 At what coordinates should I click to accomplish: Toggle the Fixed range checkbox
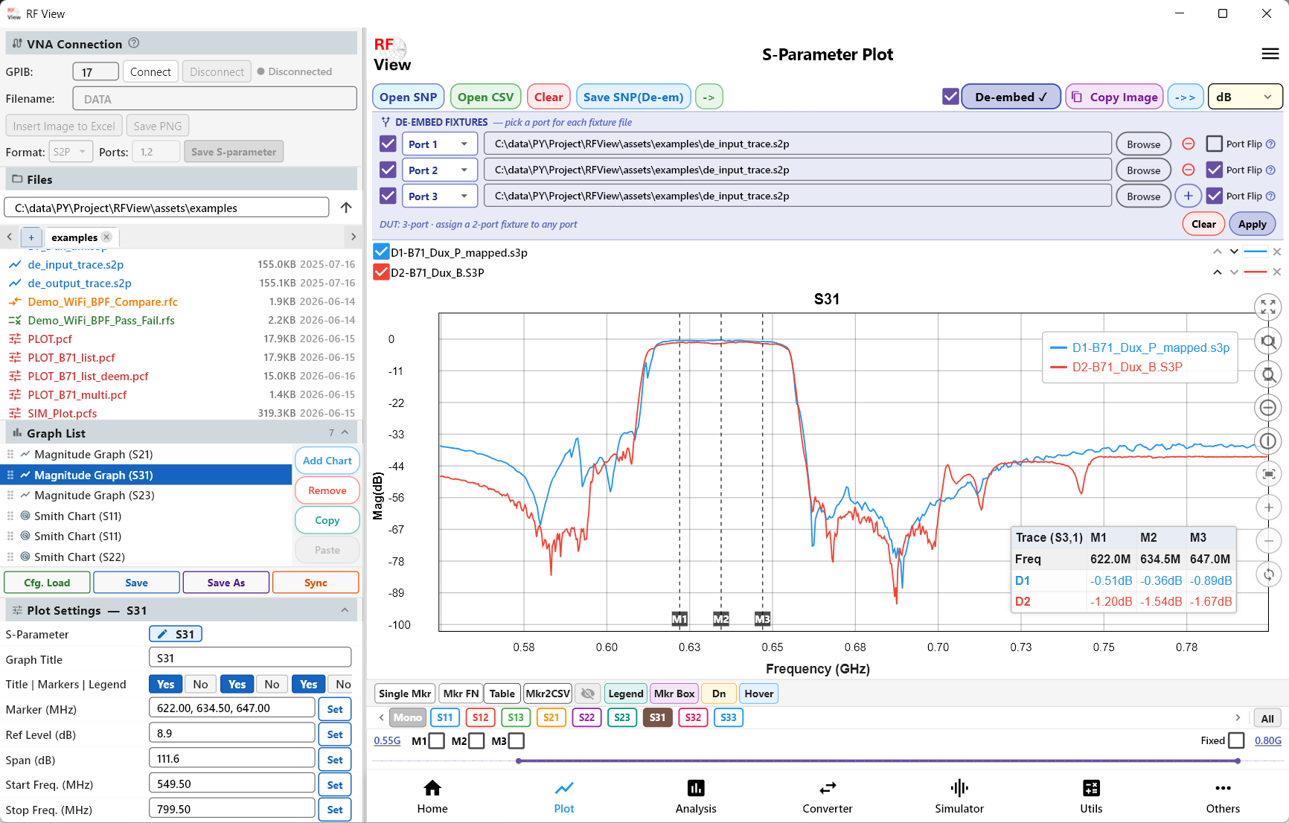pos(1236,740)
